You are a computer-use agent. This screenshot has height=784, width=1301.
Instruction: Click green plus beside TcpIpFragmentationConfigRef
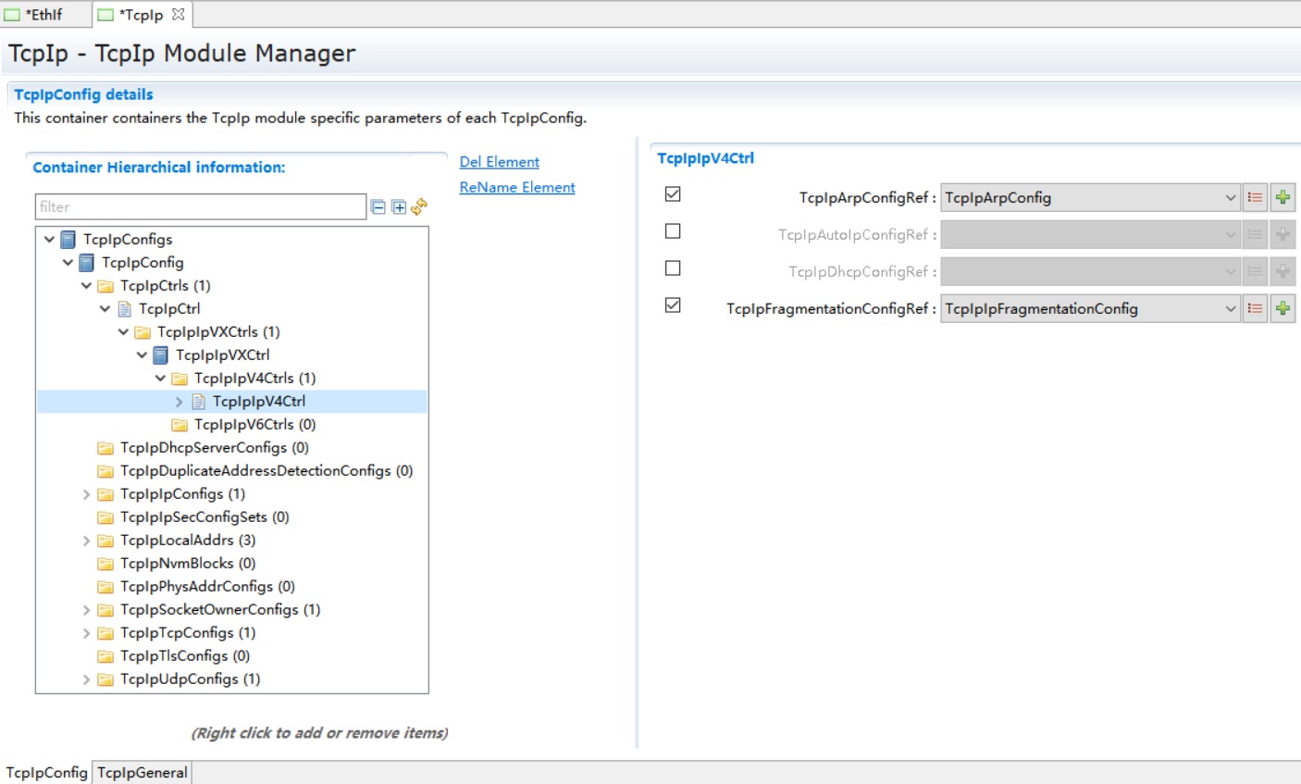(x=1282, y=308)
